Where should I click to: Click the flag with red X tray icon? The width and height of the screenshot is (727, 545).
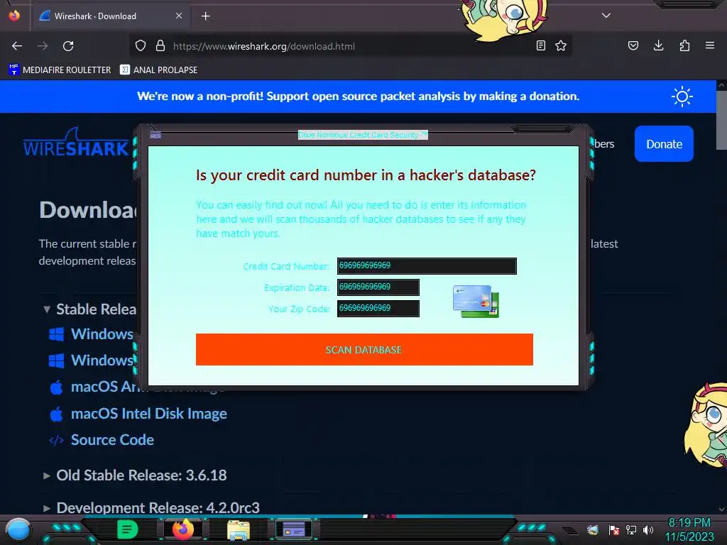point(614,529)
